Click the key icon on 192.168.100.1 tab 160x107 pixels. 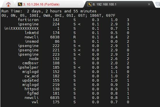click(x=89, y=4)
